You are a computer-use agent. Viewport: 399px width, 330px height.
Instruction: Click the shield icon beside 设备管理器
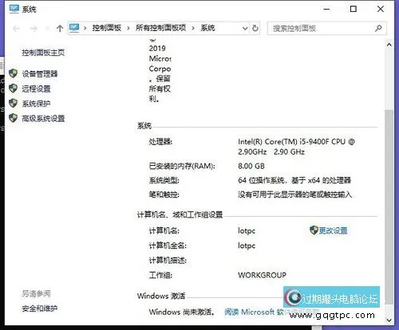point(13,73)
